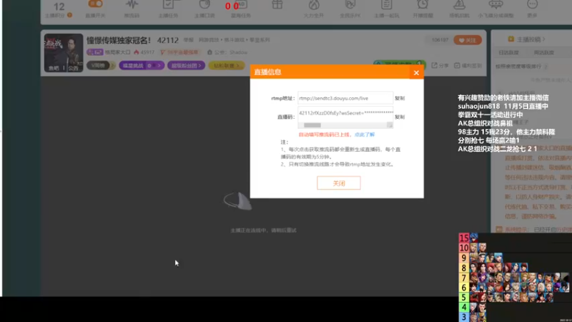Click the 举报 report link
Image resolution: width=572 pixels, height=322 pixels.
[x=188, y=40]
